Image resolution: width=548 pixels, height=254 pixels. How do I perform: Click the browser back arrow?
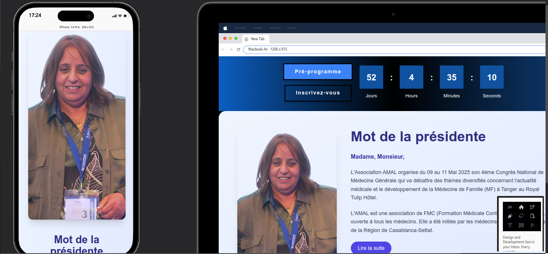point(223,49)
